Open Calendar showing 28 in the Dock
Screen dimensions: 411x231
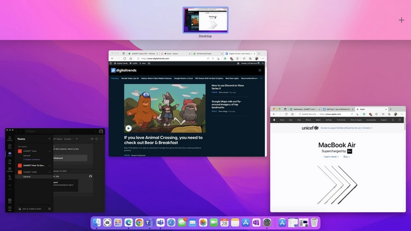click(224, 223)
